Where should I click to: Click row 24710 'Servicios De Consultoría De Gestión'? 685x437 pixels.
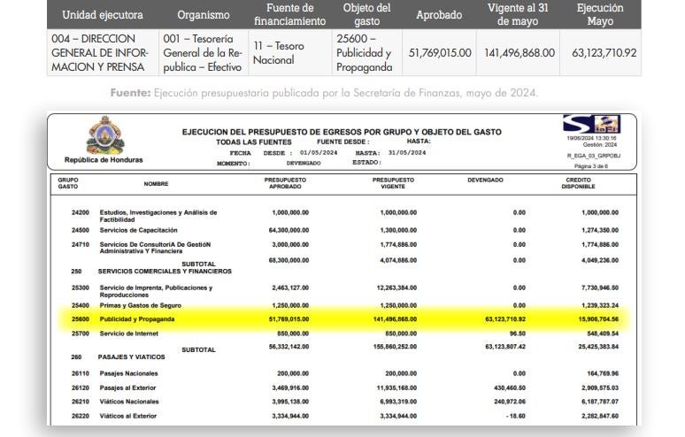155,248
